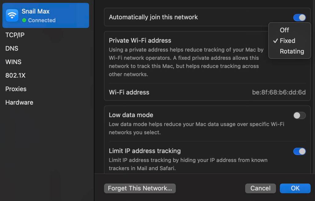This screenshot has width=315, height=201.
Task: Choose Off in private address dropdown
Action: click(284, 30)
